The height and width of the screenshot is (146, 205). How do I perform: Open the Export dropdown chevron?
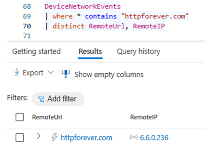(x=51, y=73)
